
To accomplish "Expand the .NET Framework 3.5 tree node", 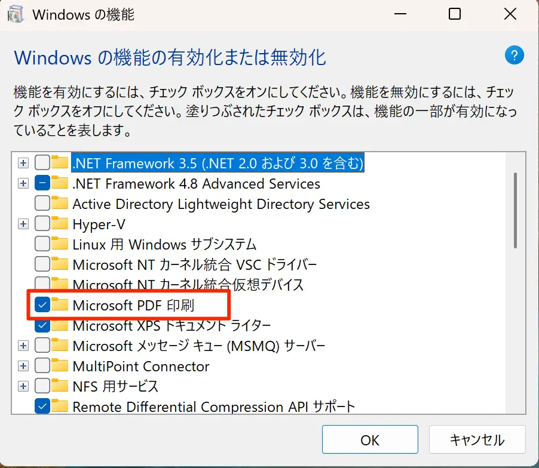I will (x=23, y=163).
